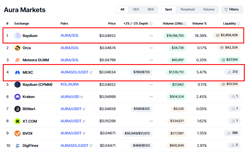
Task: Sort table by Exchange column header
Action: pos(21,23)
